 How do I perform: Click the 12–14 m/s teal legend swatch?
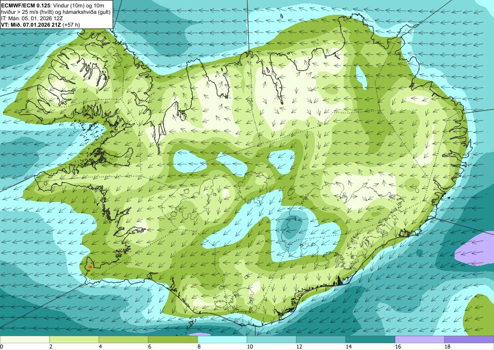[321, 339]
